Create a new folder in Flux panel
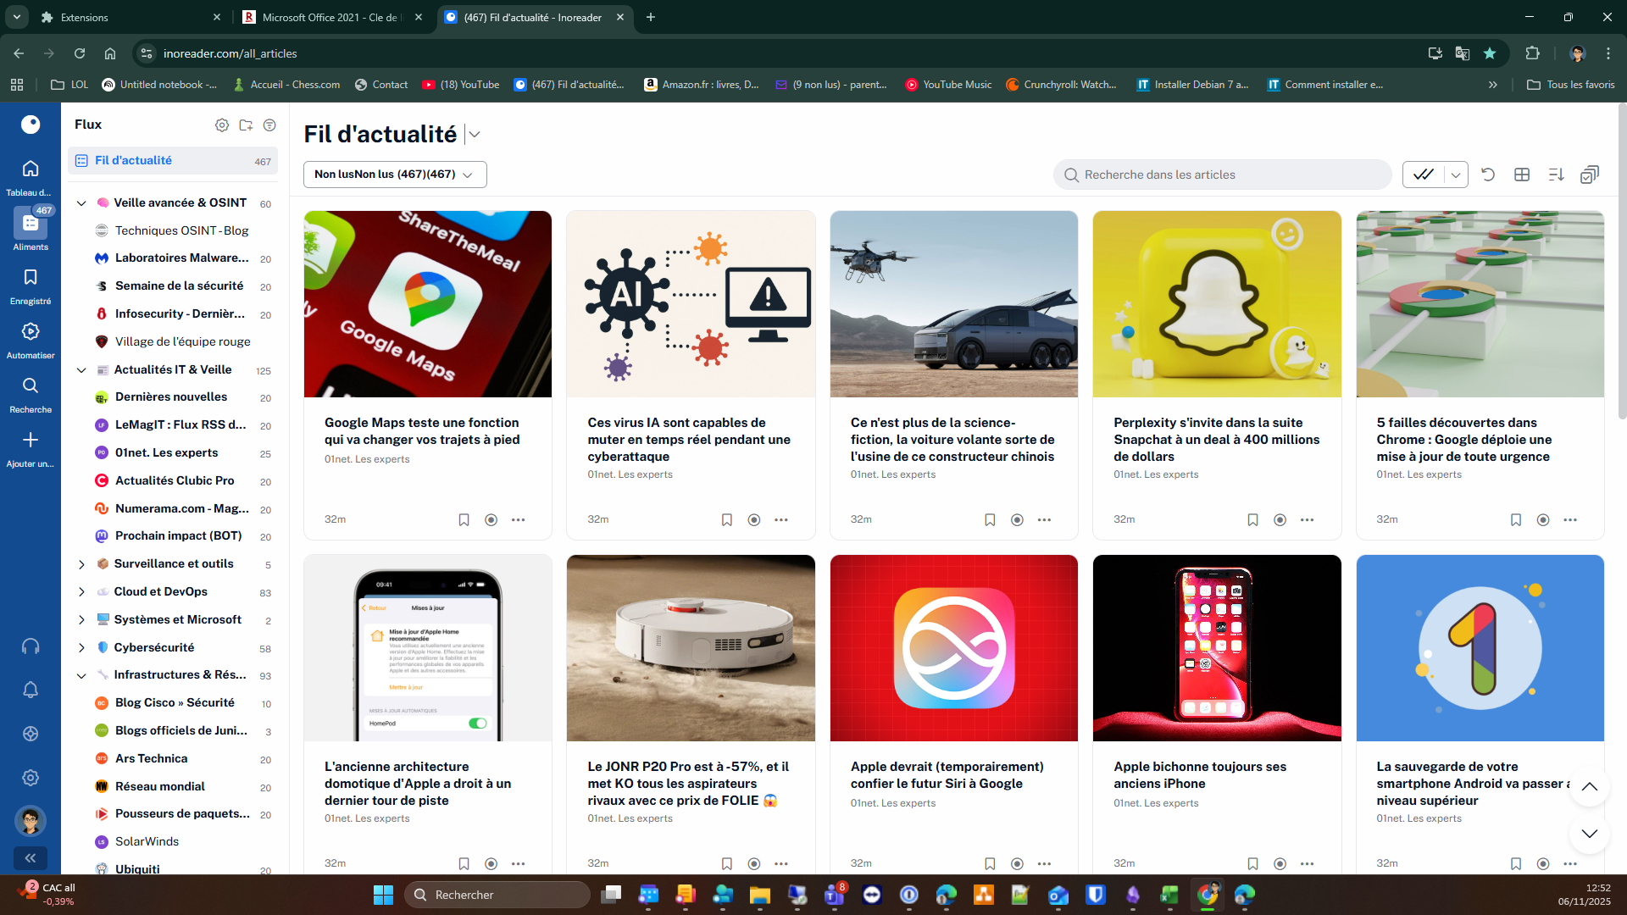The width and height of the screenshot is (1627, 915). pos(246,125)
